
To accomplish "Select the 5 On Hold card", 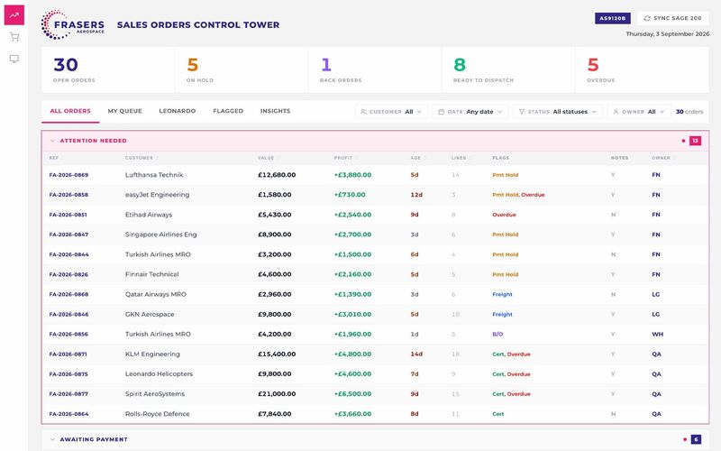I will click(x=242, y=70).
